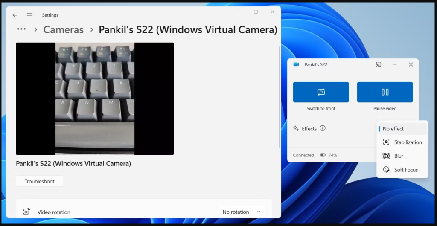Expand the breadcrumb ellipsis in Settings
This screenshot has width=437, height=226.
click(21, 29)
